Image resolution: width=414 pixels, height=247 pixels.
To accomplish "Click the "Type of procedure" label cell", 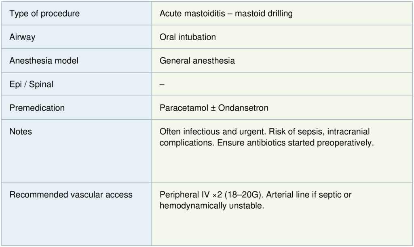I will [x=44, y=14].
